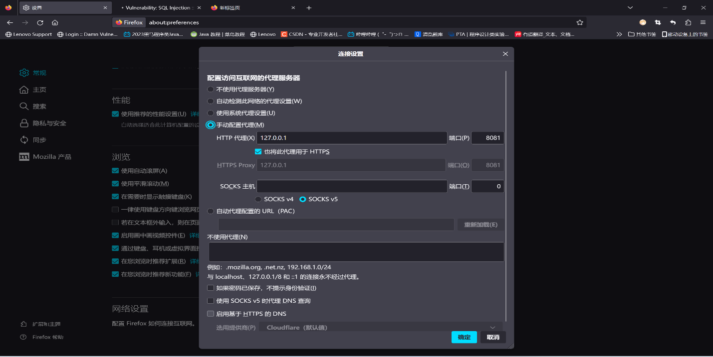Open Mozilla 产品 in the sidebar
Image resolution: width=713 pixels, height=357 pixels.
point(45,156)
